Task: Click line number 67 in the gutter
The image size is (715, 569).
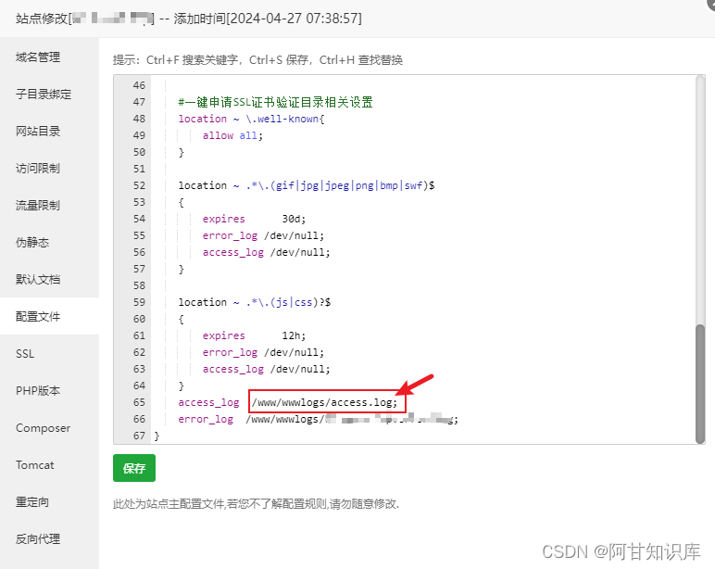Action: tap(139, 436)
